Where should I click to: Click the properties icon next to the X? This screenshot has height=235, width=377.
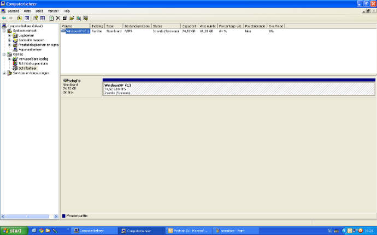(64, 18)
